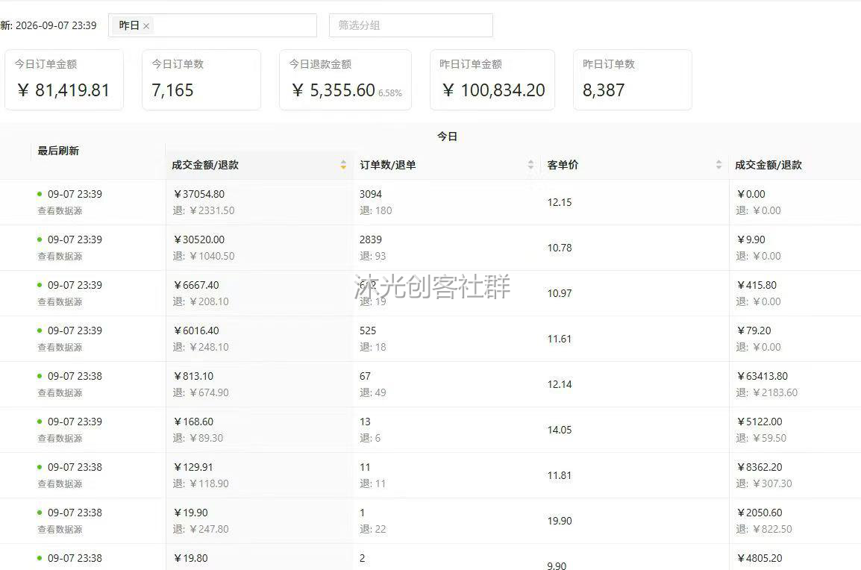Click the refund percentage 6.58%
The image size is (861, 570).
pyautogui.click(x=390, y=93)
